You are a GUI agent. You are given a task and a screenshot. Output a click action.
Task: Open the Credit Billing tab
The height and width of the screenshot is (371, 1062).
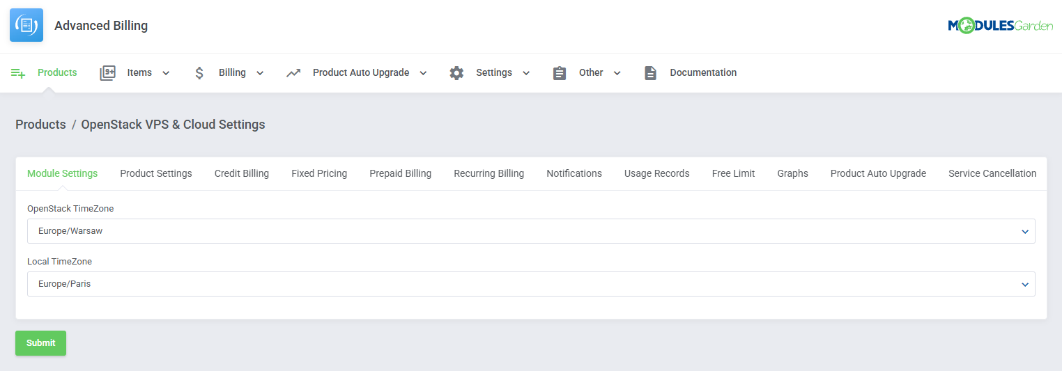(x=241, y=173)
